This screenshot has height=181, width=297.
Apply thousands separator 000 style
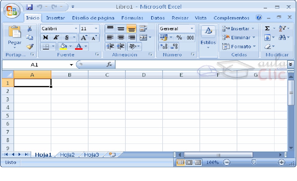190,37
